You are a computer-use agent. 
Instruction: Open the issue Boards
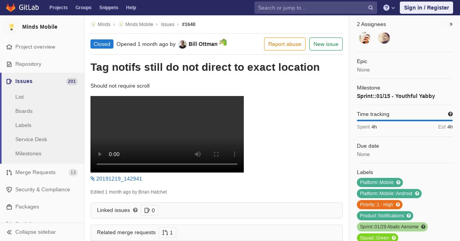(24, 111)
